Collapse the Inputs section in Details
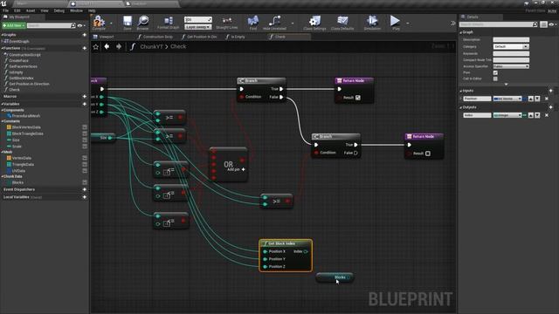 click(461, 91)
